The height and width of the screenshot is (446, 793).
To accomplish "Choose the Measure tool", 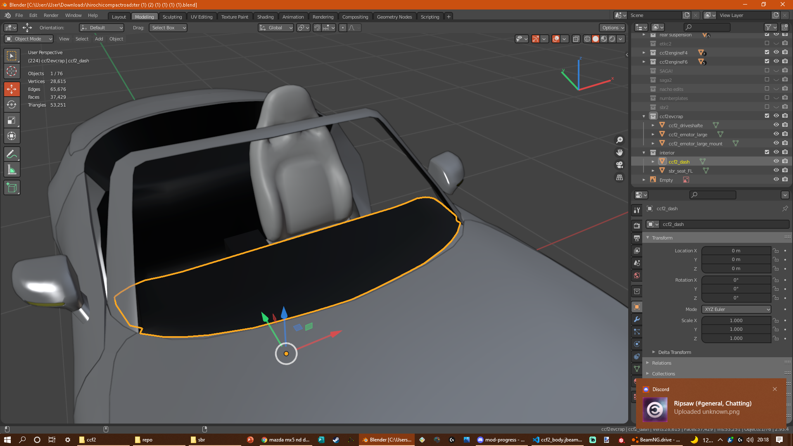I will [x=12, y=170].
